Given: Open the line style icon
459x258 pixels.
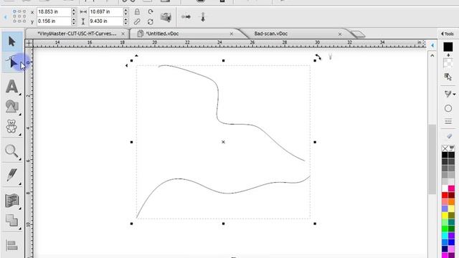Looking at the screenshot, I should coord(448,122).
